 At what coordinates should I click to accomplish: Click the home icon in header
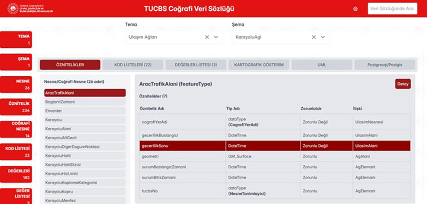(355, 9)
